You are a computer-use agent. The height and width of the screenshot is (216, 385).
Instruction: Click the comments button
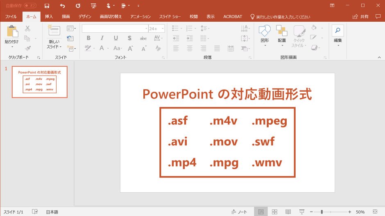378,16
